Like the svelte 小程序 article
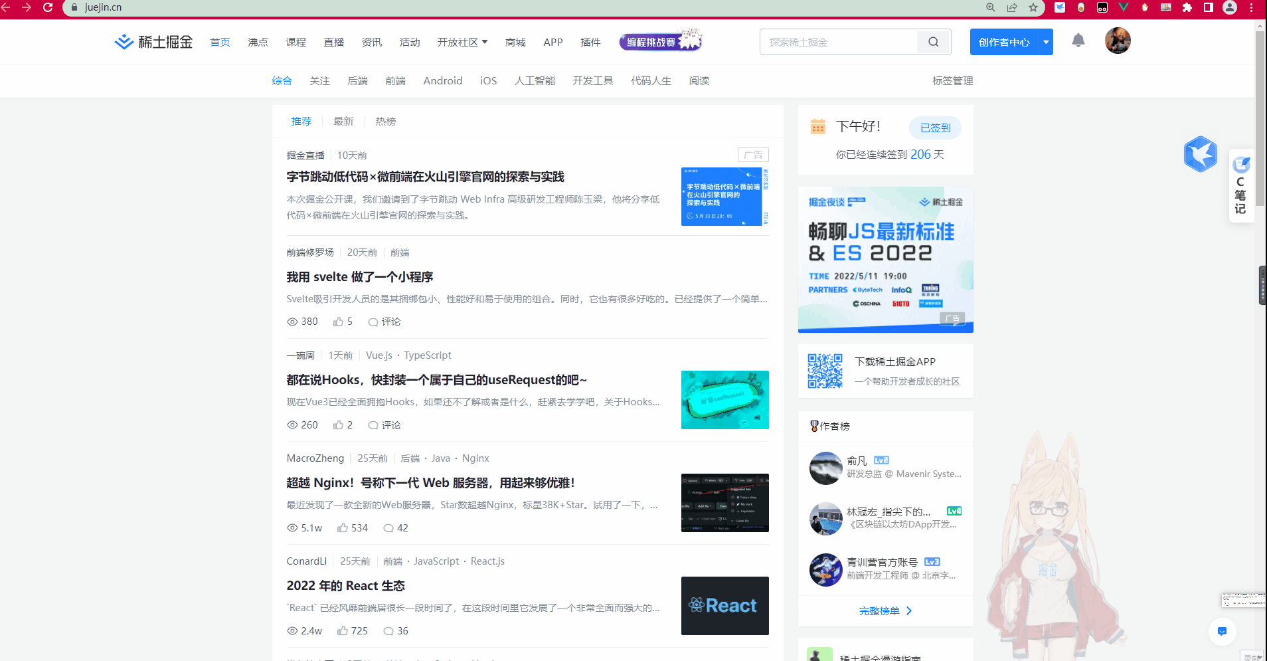The height and width of the screenshot is (661, 1267). (x=342, y=322)
